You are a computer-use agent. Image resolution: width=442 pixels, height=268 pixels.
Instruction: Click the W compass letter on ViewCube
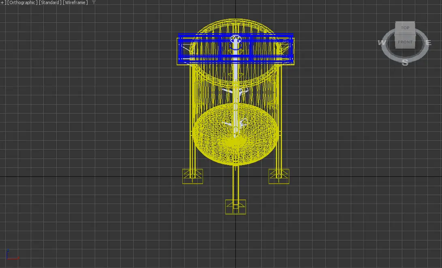click(x=382, y=43)
